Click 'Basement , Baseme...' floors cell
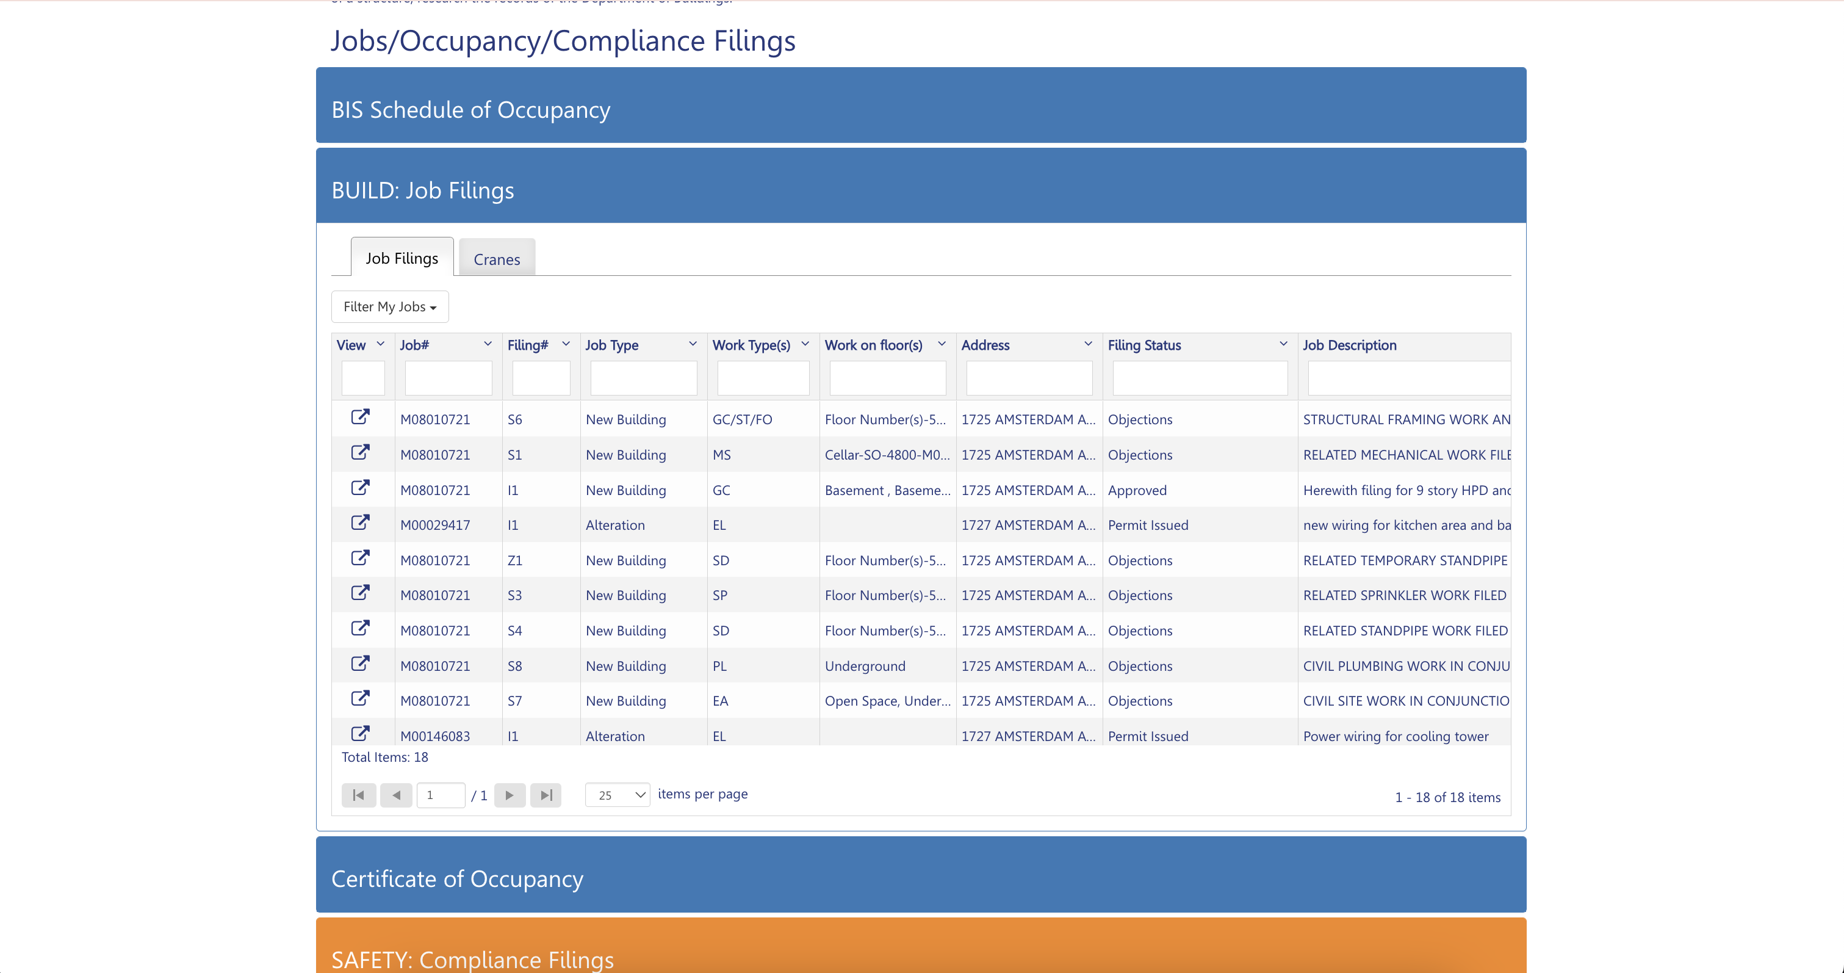Viewport: 1844px width, 973px height. [x=888, y=490]
